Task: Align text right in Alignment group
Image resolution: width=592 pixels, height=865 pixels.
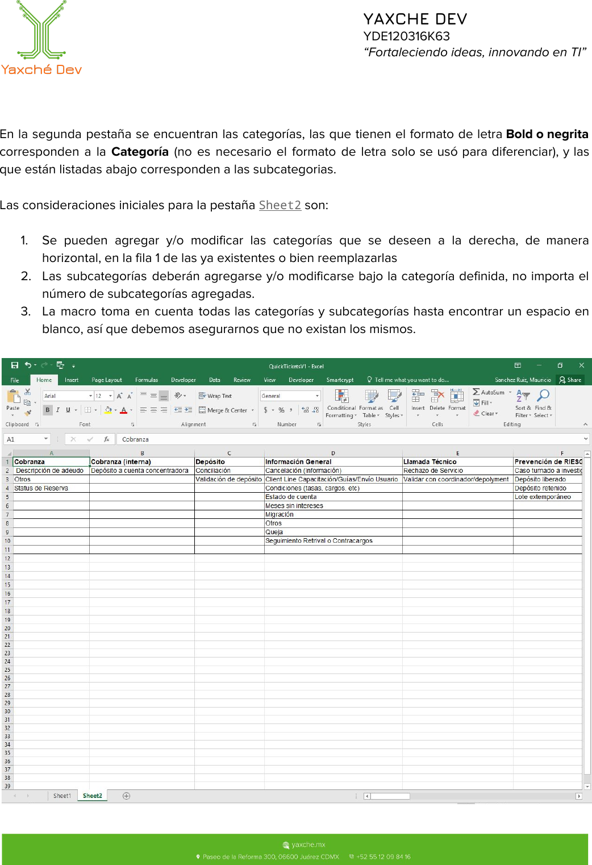Action: coord(164,410)
